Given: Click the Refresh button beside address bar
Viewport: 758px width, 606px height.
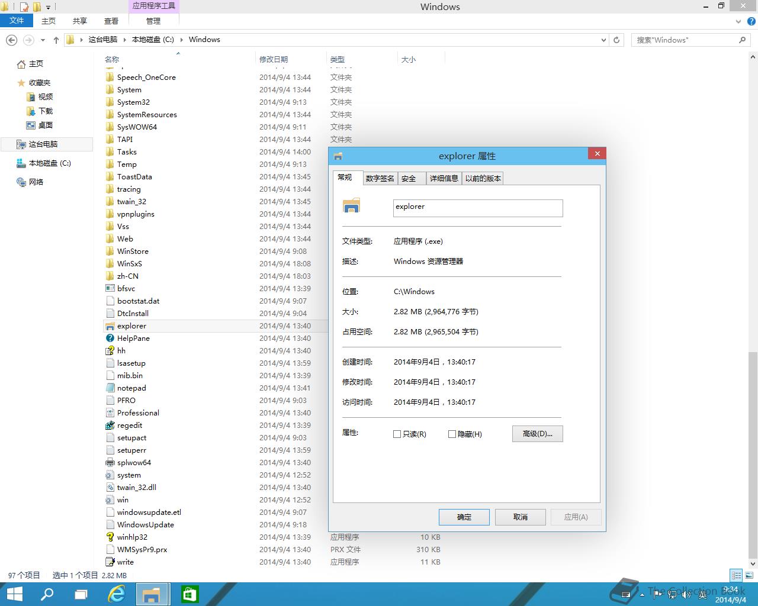Looking at the screenshot, I should 616,40.
